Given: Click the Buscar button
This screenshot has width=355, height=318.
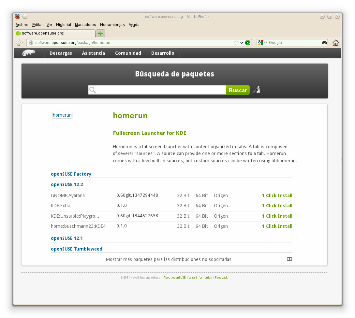Looking at the screenshot, I should tap(238, 90).
